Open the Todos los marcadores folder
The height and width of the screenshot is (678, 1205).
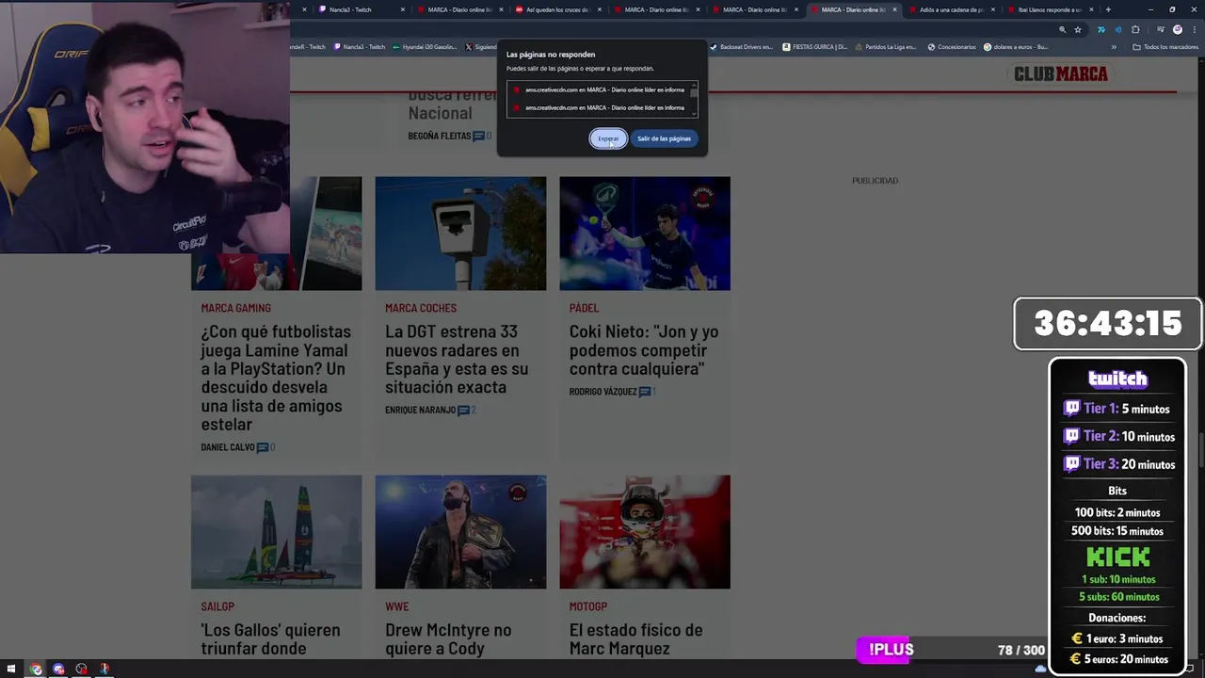tap(1165, 46)
